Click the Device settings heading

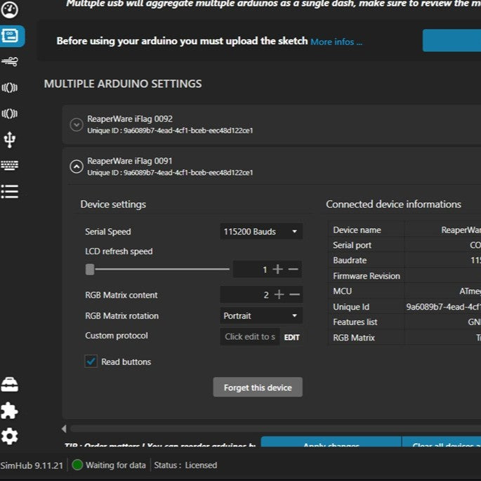tap(113, 204)
